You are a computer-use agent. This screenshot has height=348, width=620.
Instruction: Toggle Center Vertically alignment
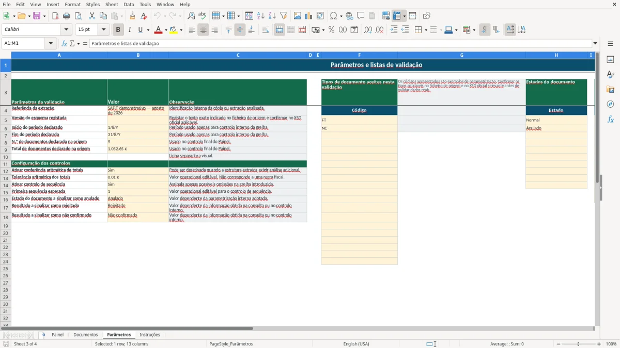tap(240, 30)
